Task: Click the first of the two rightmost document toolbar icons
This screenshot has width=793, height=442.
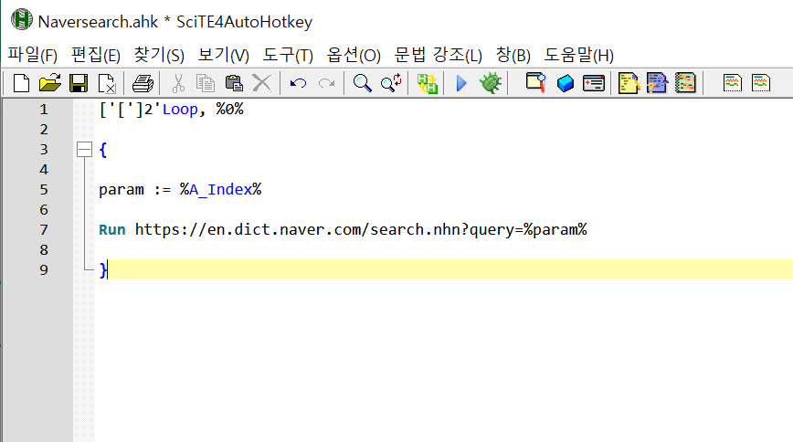Action: [x=733, y=83]
